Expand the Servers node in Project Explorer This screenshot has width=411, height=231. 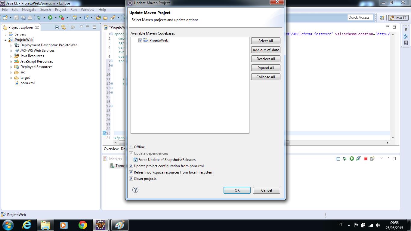tap(5, 34)
